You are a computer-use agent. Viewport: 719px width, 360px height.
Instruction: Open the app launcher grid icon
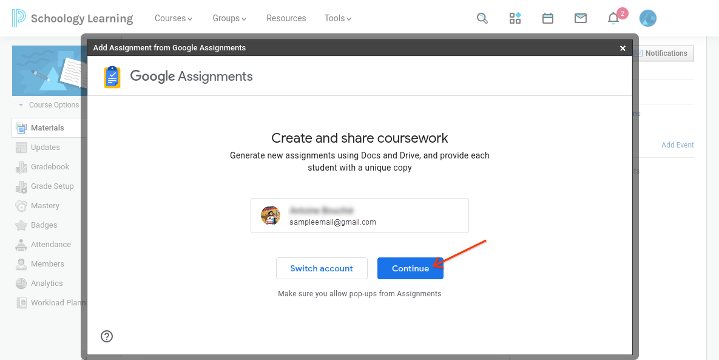[515, 18]
